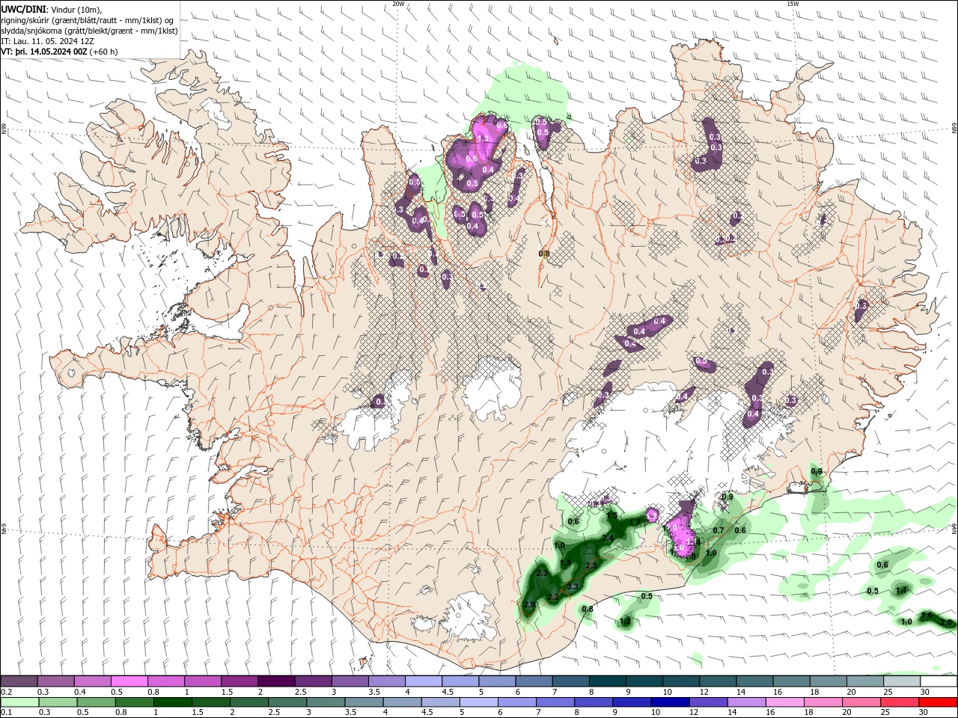This screenshot has width=958, height=718.
Task: Click the snow scale swatch between 0.2 and 0.3
Action: tap(19, 681)
